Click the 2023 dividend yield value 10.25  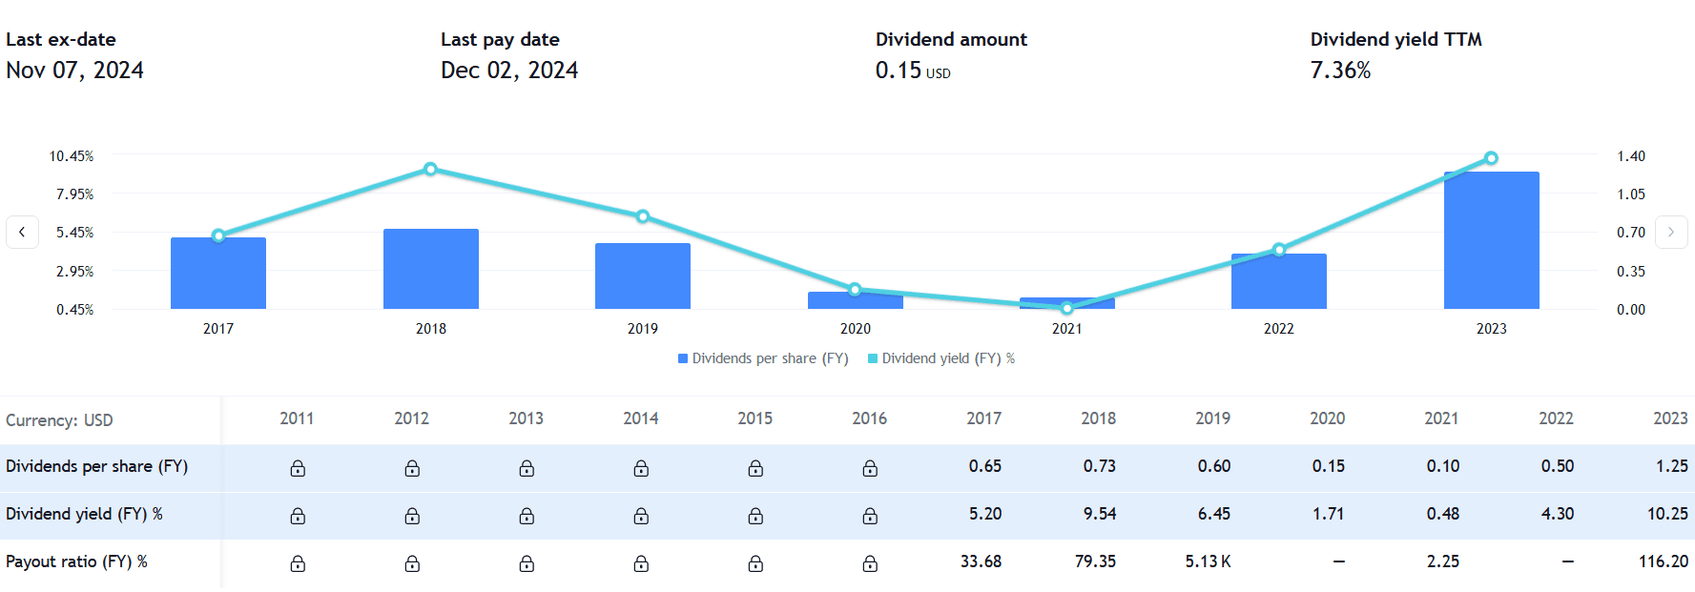(1666, 514)
